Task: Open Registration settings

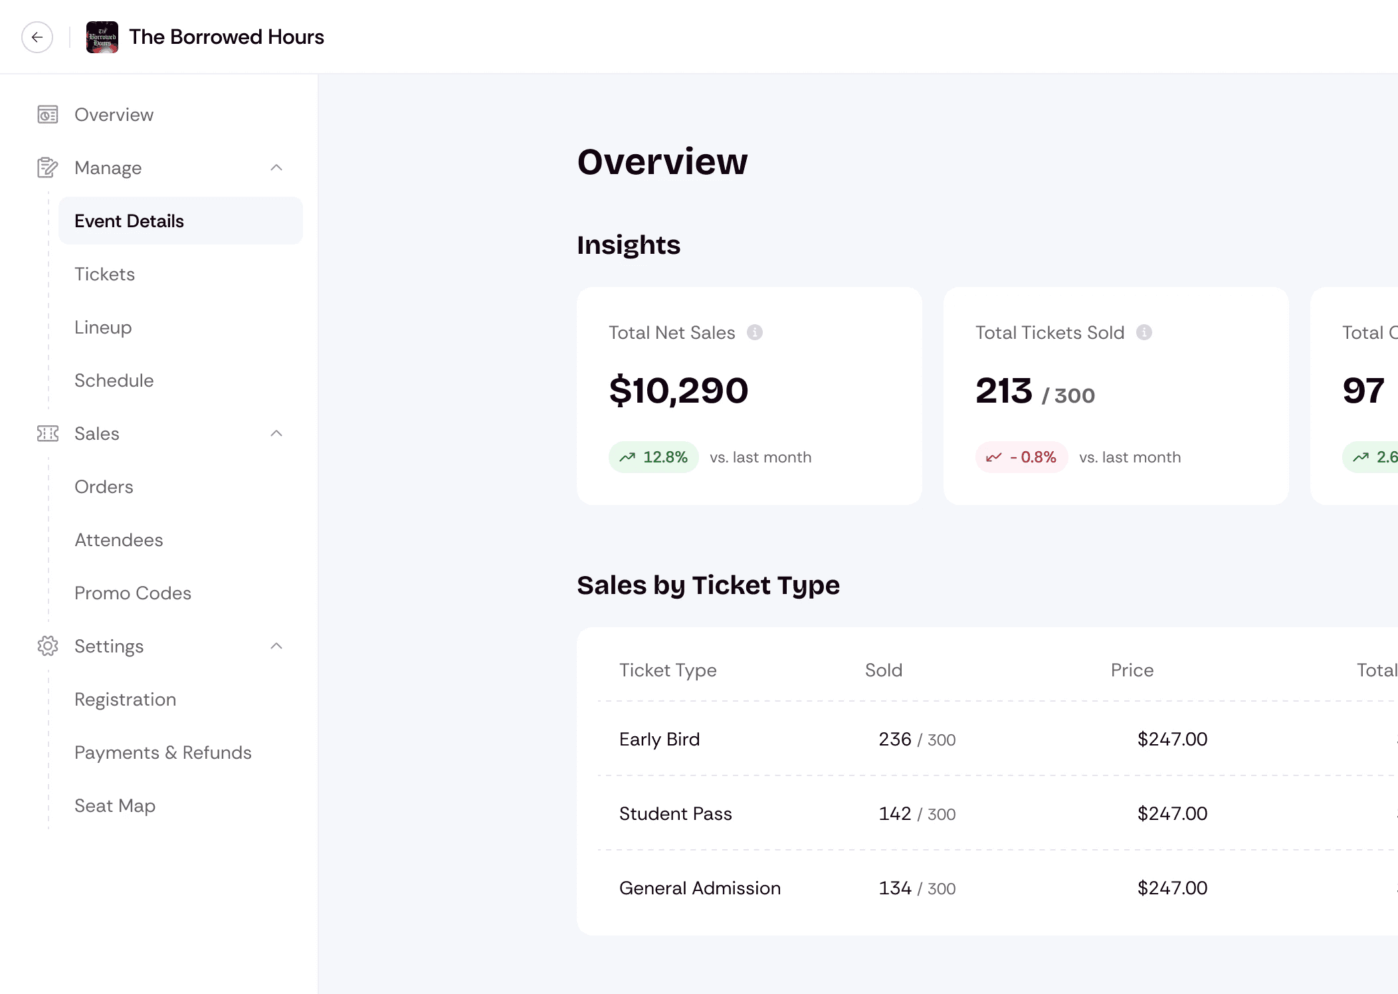Action: [x=125, y=699]
